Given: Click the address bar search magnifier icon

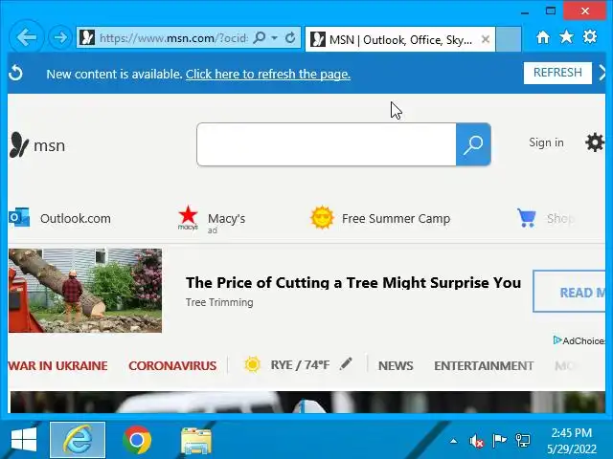Looking at the screenshot, I should pos(260,38).
